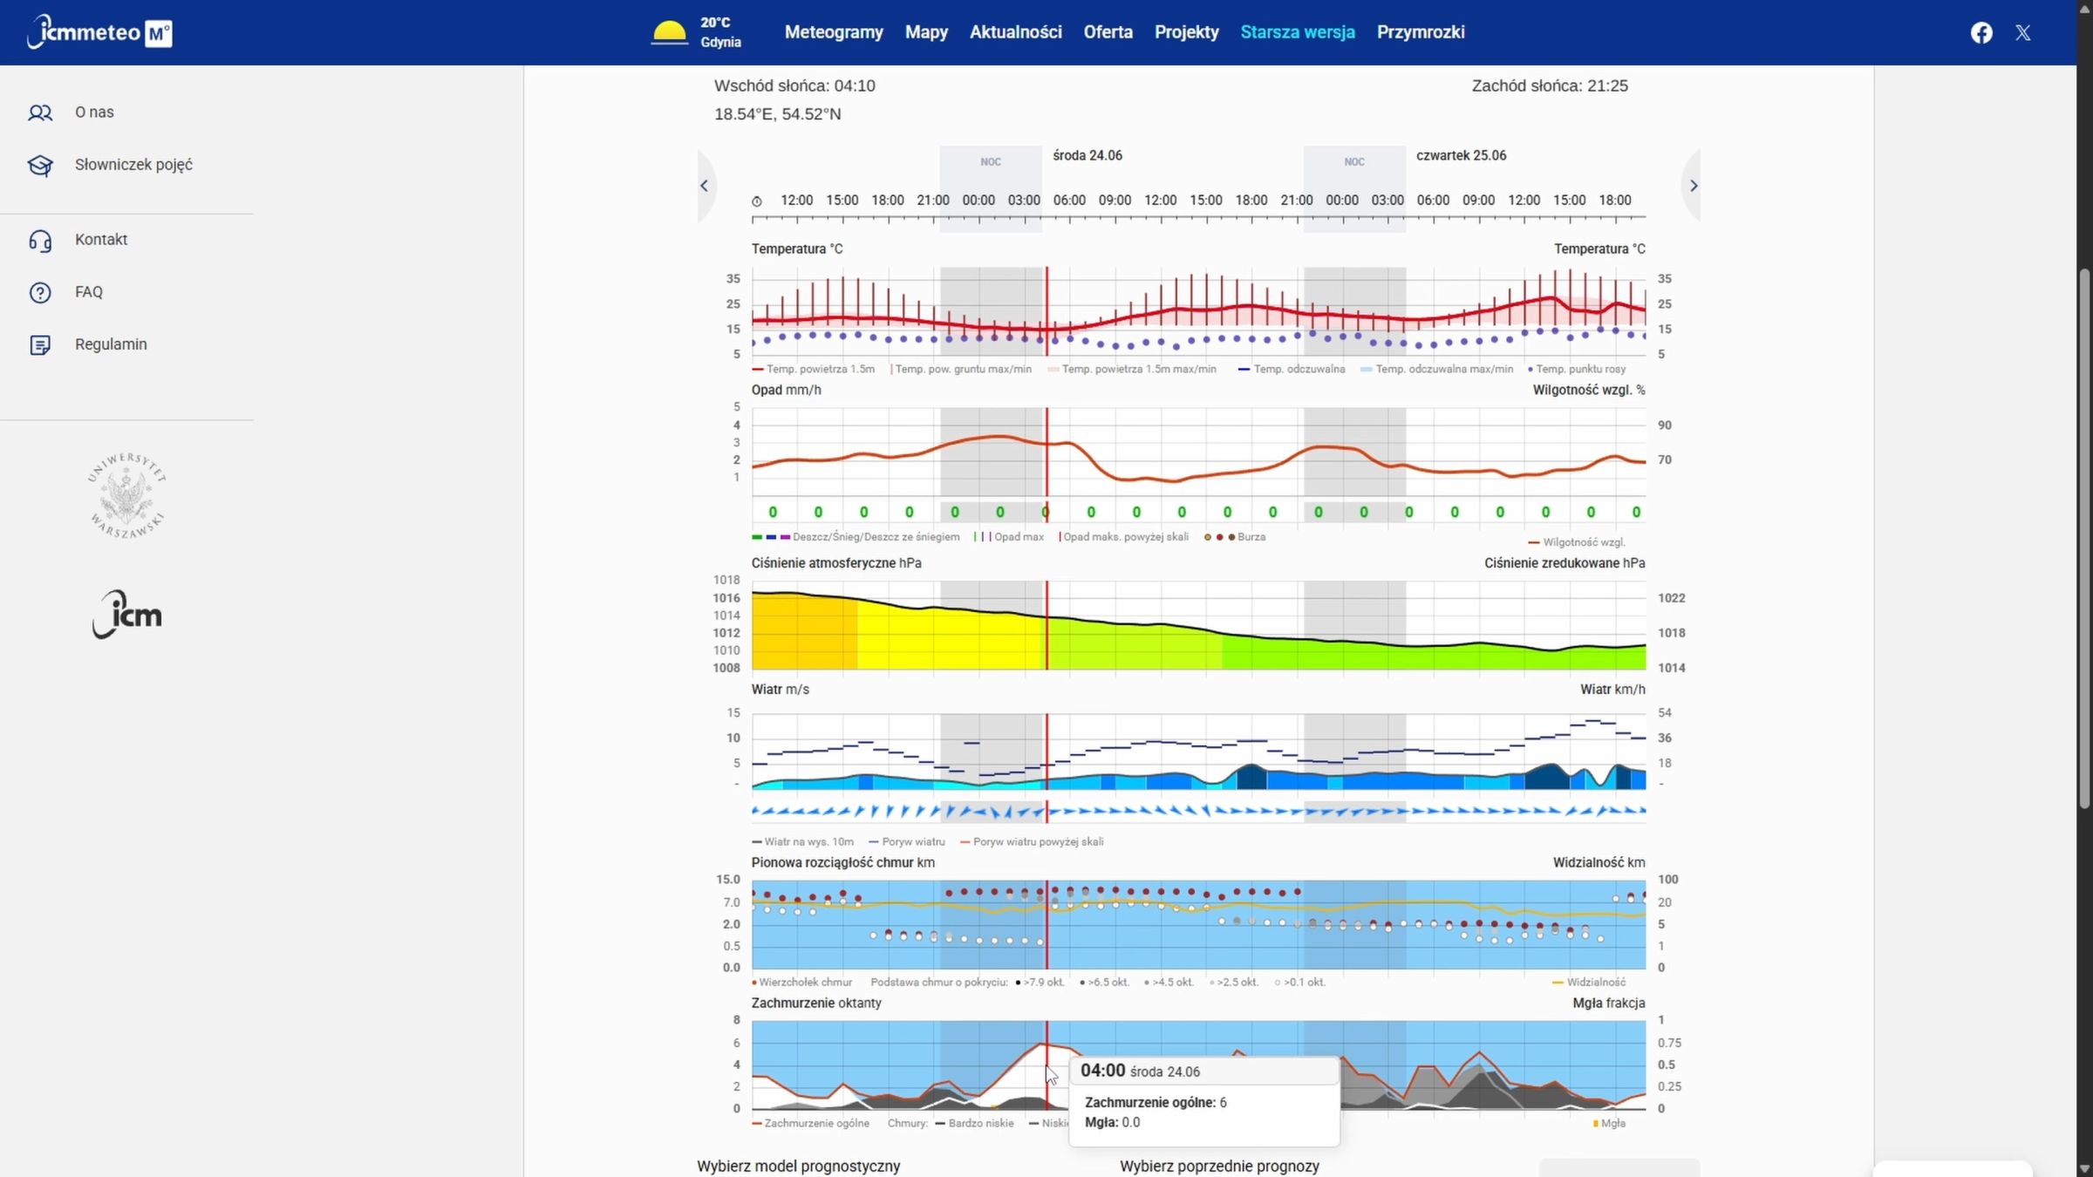
Task: Click the University of Warsaw emblem
Action: coord(127,495)
